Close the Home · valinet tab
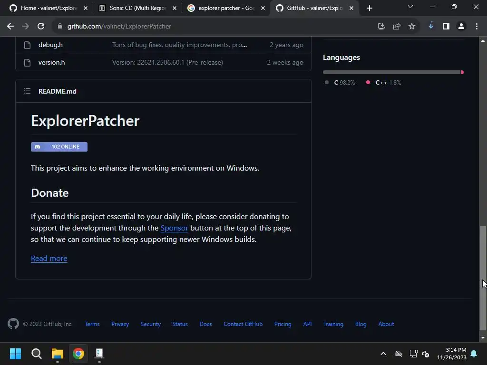 pyautogui.click(x=86, y=8)
